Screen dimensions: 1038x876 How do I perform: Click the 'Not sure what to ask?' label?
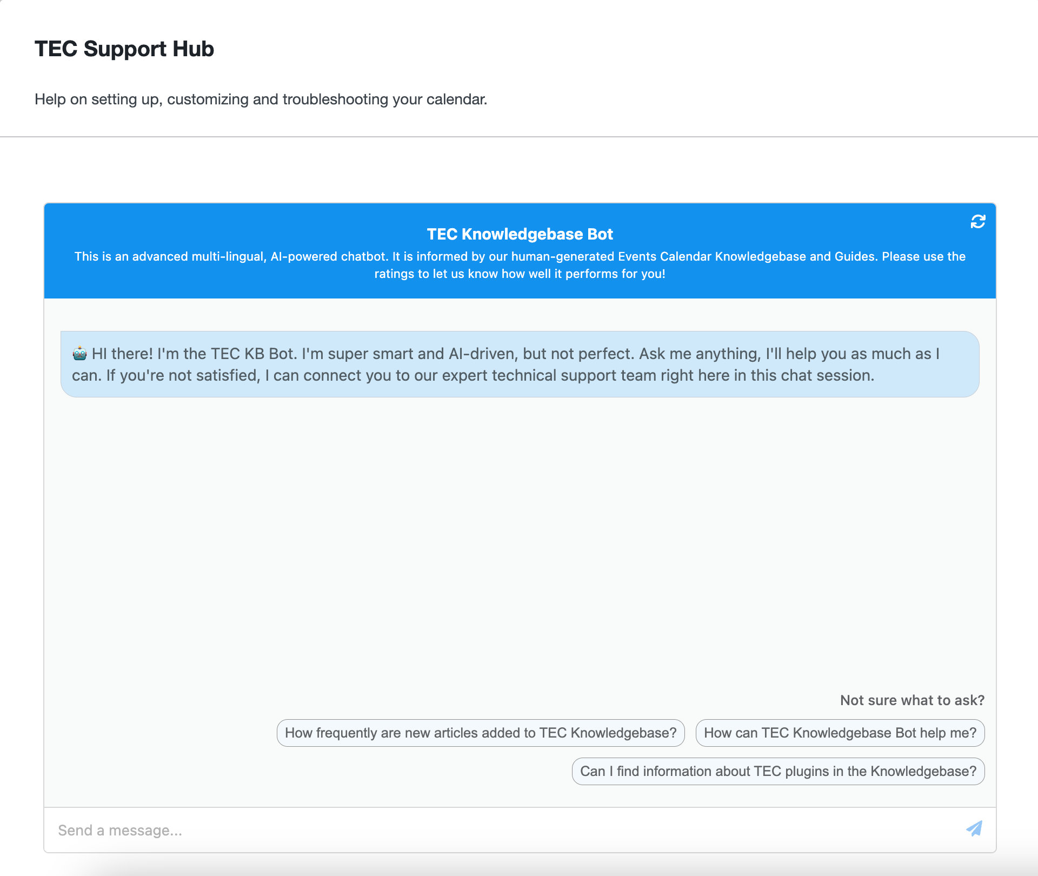913,700
